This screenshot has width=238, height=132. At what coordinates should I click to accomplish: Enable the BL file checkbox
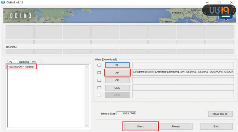coord(99,65)
